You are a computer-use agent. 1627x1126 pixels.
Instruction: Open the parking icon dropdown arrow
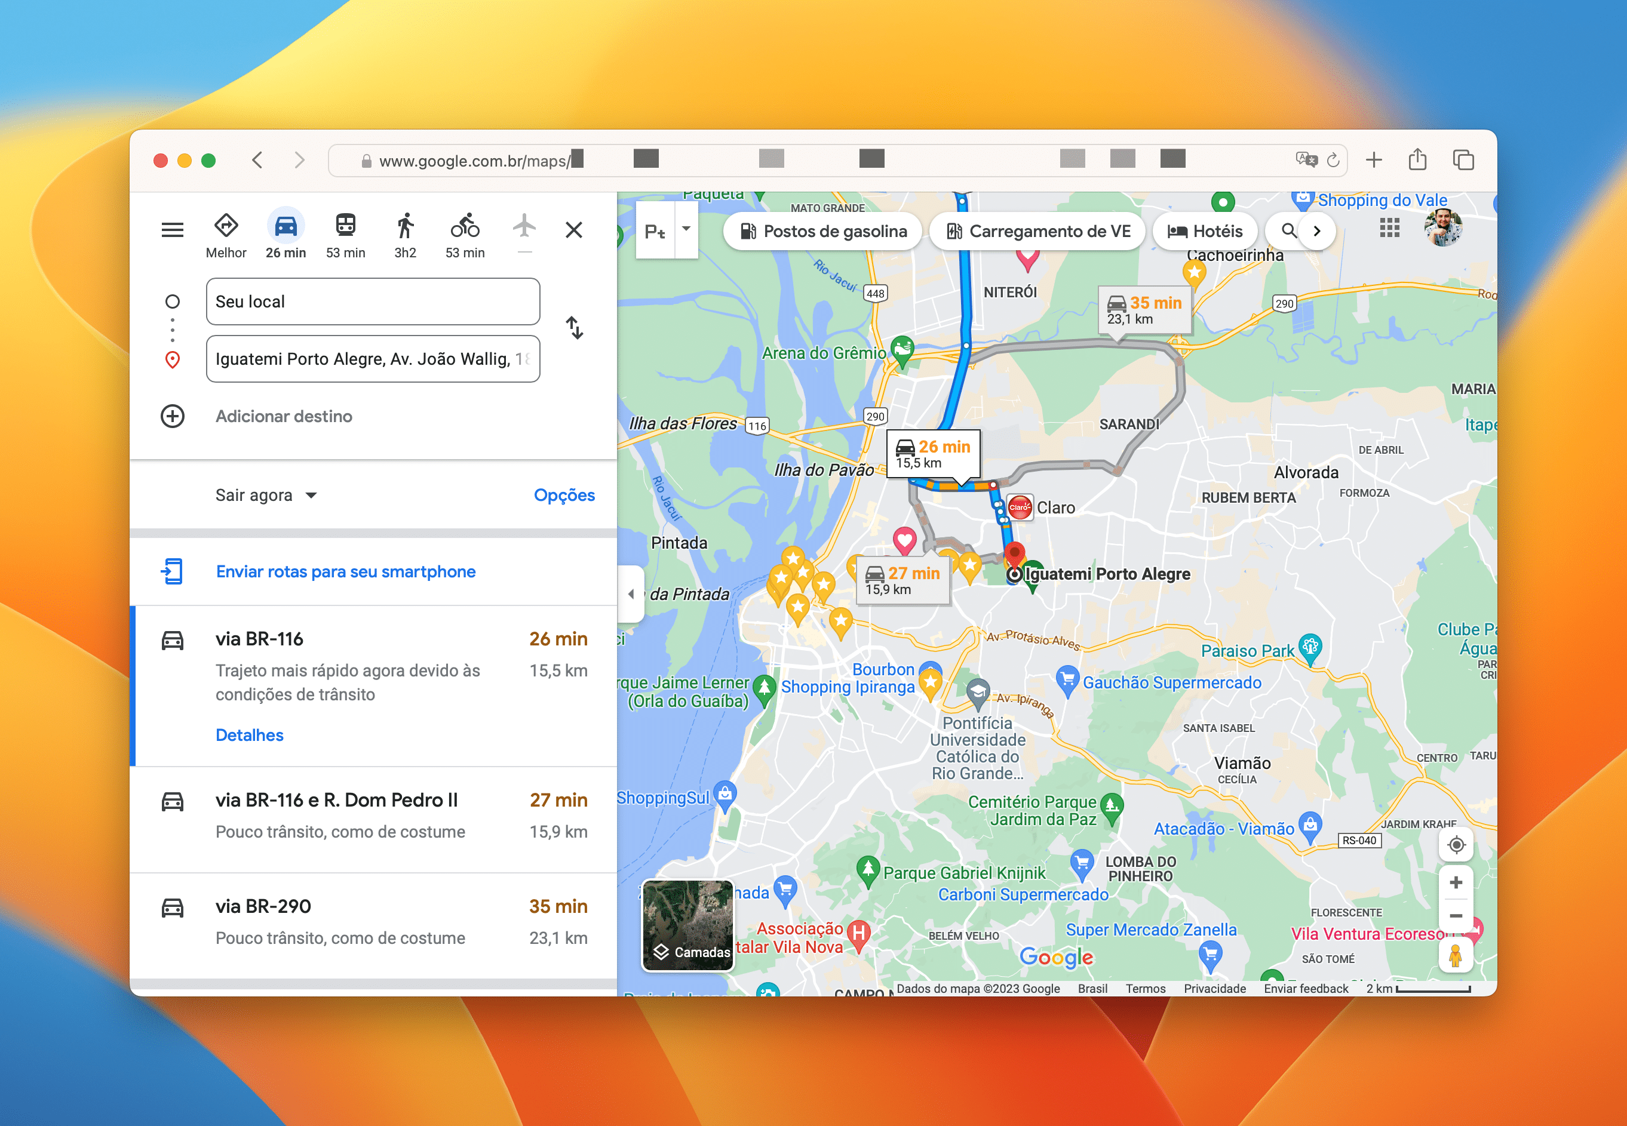(x=686, y=229)
